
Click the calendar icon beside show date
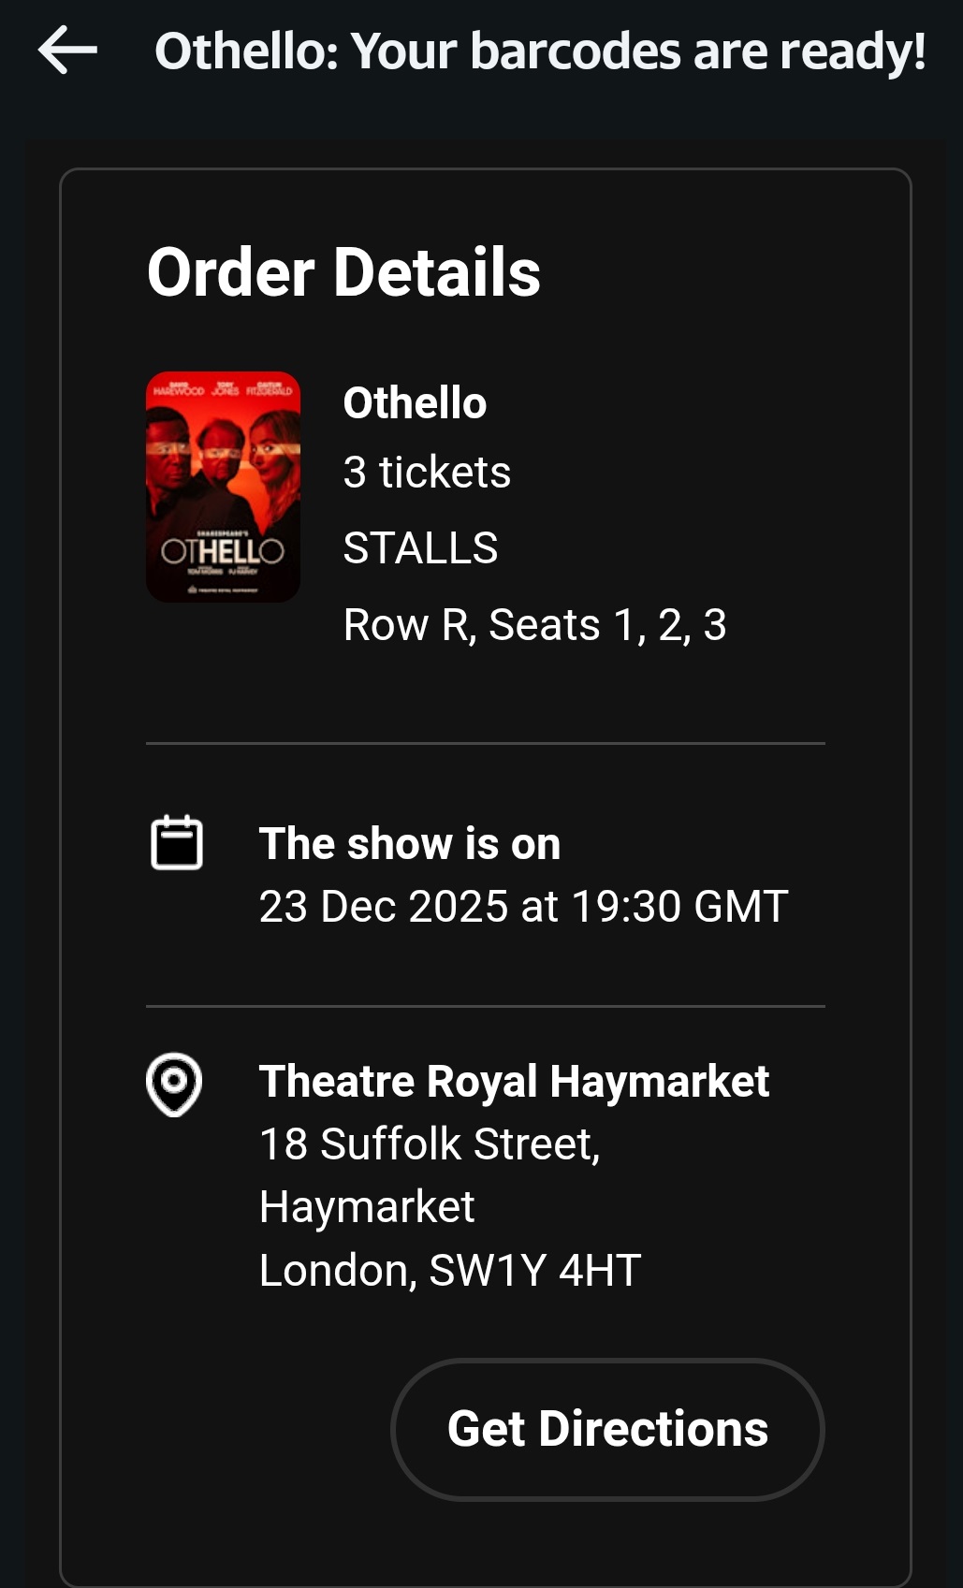176,842
